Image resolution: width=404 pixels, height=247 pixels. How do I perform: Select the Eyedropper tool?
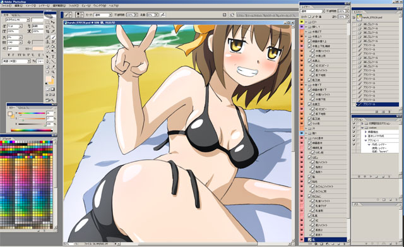point(53,66)
